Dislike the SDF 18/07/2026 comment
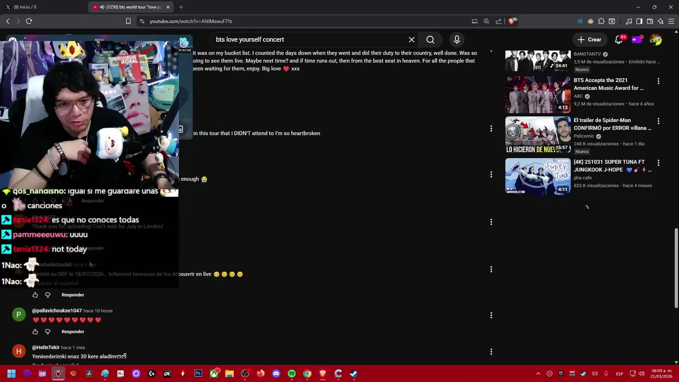Screen dimensions: 679x382 [x=48, y=295]
